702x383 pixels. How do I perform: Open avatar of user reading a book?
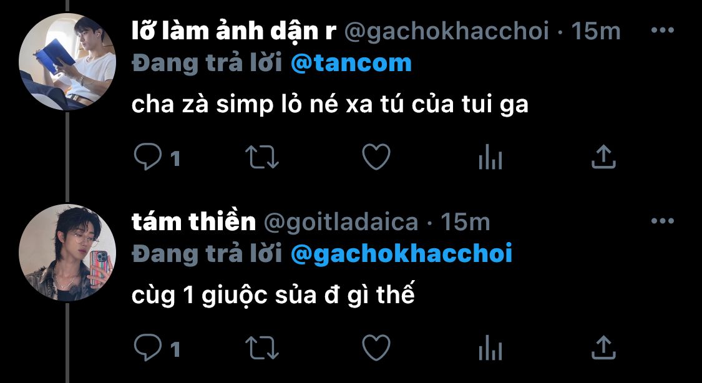[x=67, y=61]
